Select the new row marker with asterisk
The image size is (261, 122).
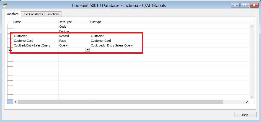coord(10,50)
